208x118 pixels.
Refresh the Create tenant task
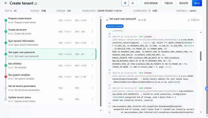pyautogui.click(x=36, y=4)
